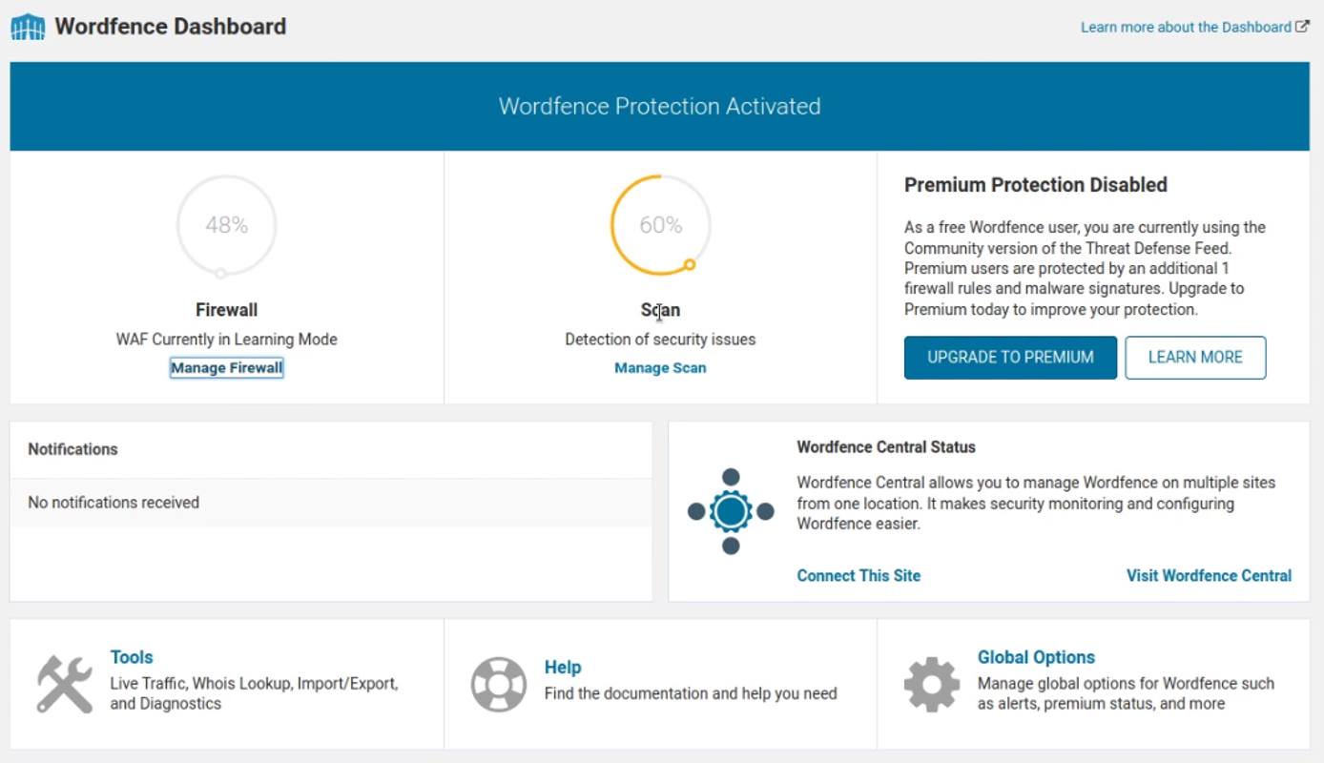1324x763 pixels.
Task: Click the Wordfence Protection Activated banner
Action: click(x=659, y=106)
